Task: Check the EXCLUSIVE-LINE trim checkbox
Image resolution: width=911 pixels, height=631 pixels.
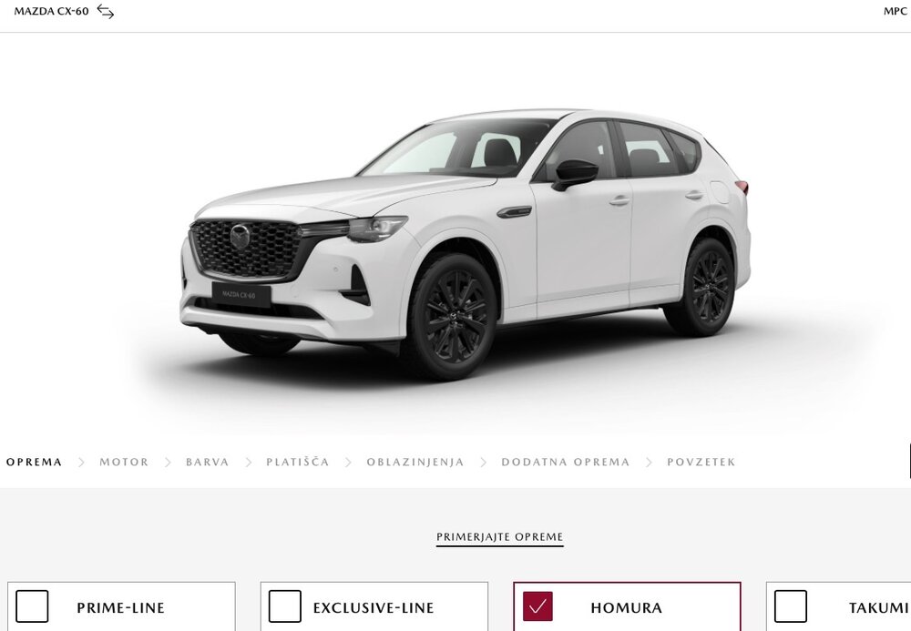Action: pyautogui.click(x=284, y=606)
